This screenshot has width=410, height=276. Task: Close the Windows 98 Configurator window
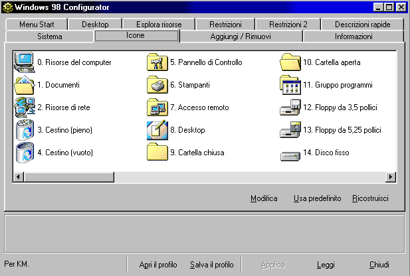pos(401,7)
